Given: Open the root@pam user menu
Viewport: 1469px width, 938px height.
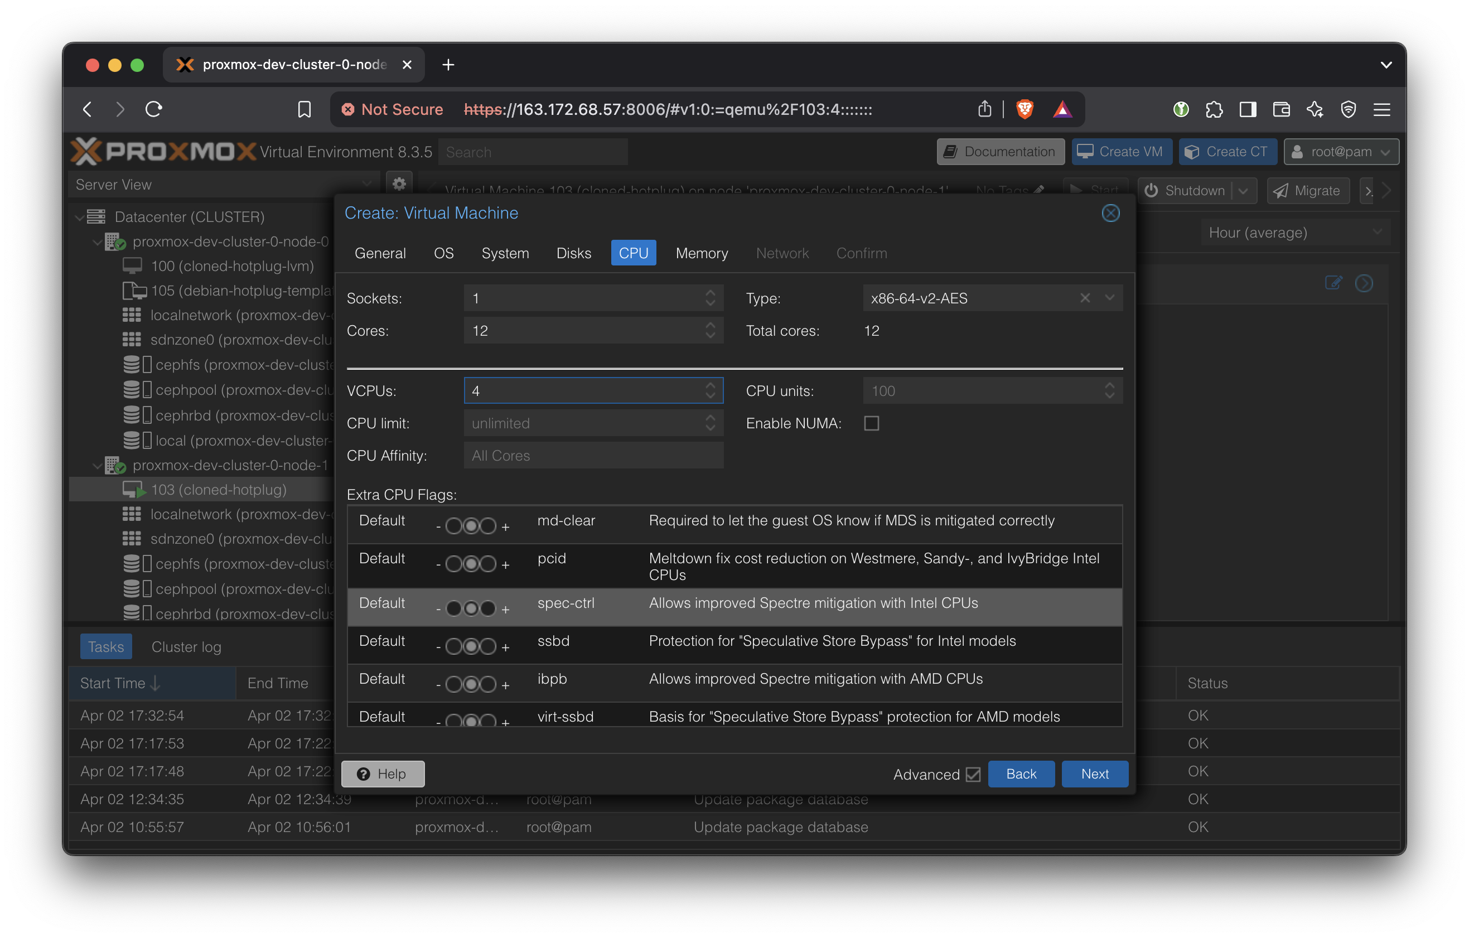Looking at the screenshot, I should click(1341, 151).
